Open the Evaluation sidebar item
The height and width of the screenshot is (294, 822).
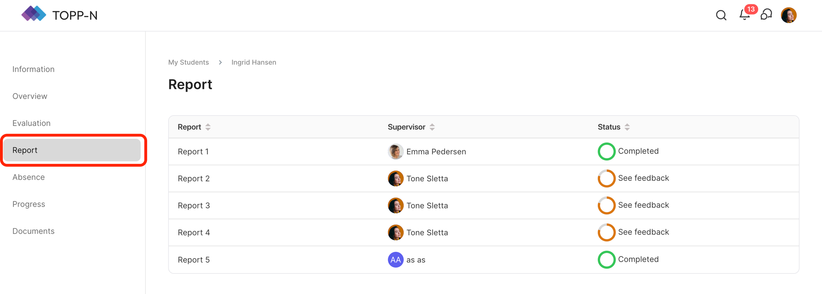(x=31, y=123)
